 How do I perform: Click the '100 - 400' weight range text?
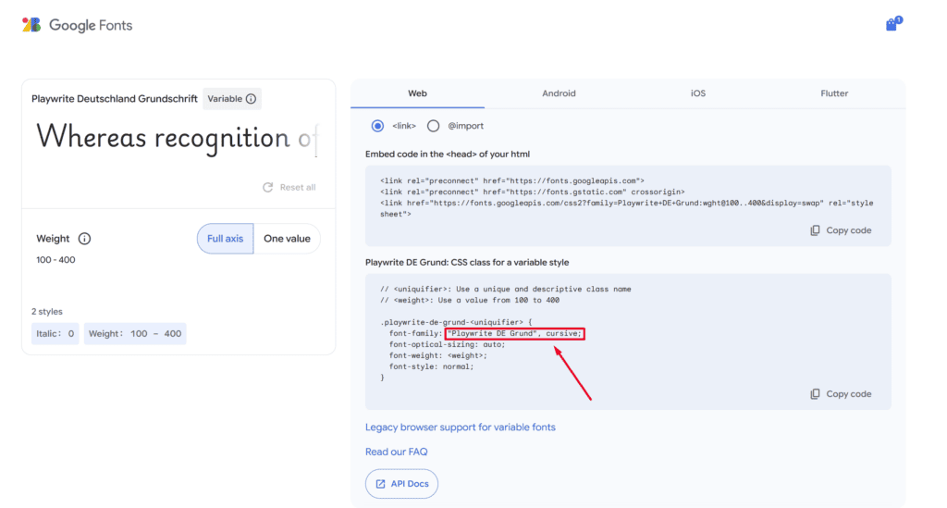coord(55,260)
